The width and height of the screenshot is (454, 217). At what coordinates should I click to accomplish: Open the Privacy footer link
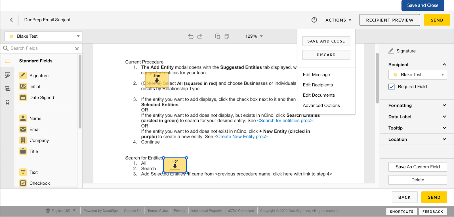click(x=179, y=211)
